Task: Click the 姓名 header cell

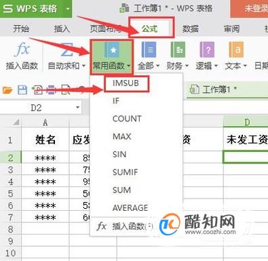Action: coord(45,139)
